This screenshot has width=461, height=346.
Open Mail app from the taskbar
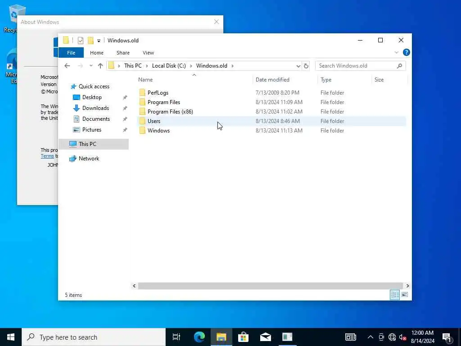[x=265, y=337]
